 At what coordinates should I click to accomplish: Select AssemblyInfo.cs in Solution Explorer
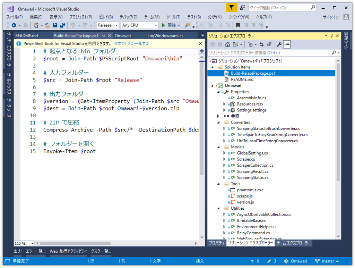tap(251, 98)
